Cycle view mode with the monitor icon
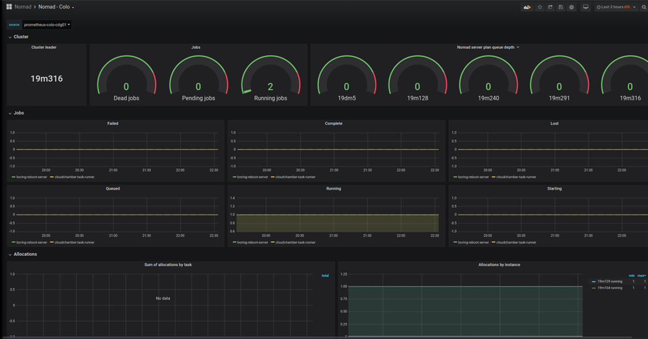 coord(585,7)
